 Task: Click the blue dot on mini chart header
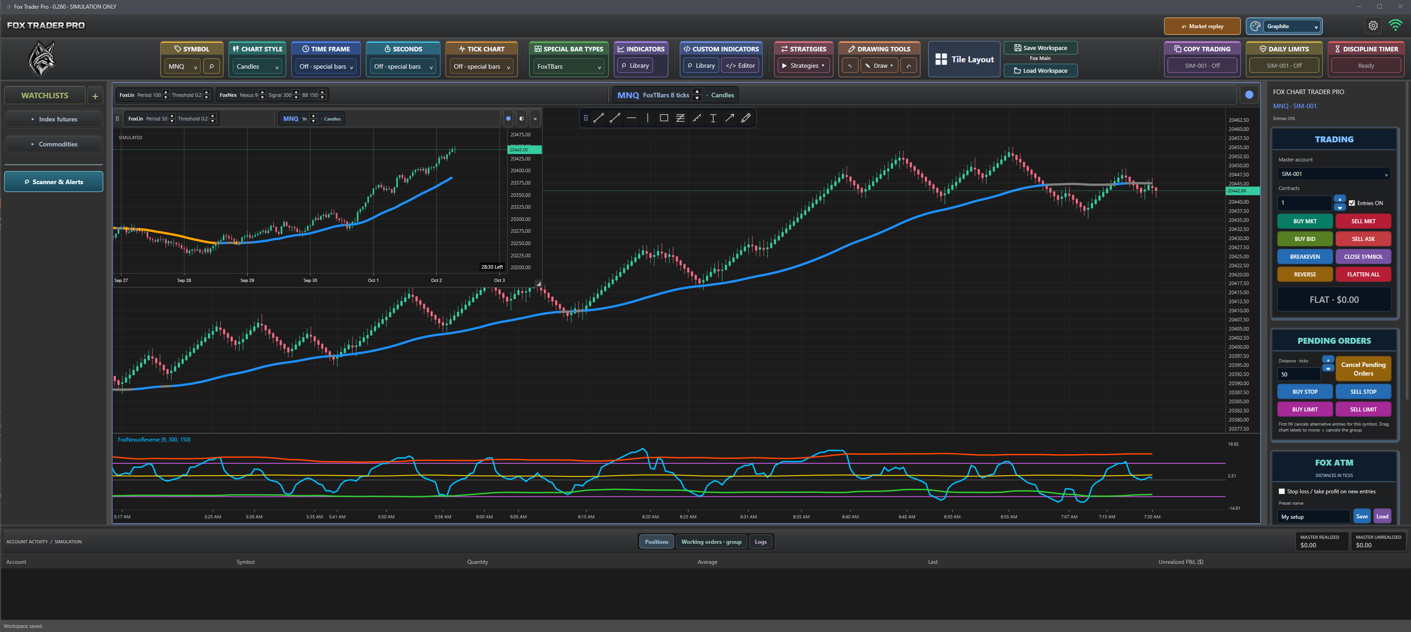[x=508, y=118]
